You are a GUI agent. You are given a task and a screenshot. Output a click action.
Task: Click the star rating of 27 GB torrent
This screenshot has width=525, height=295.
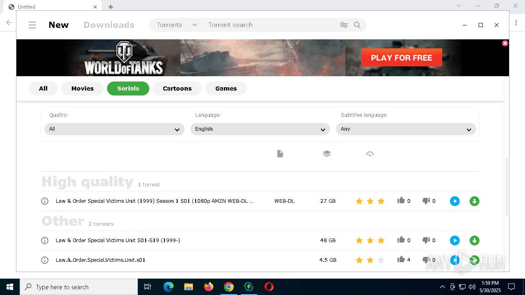click(370, 201)
